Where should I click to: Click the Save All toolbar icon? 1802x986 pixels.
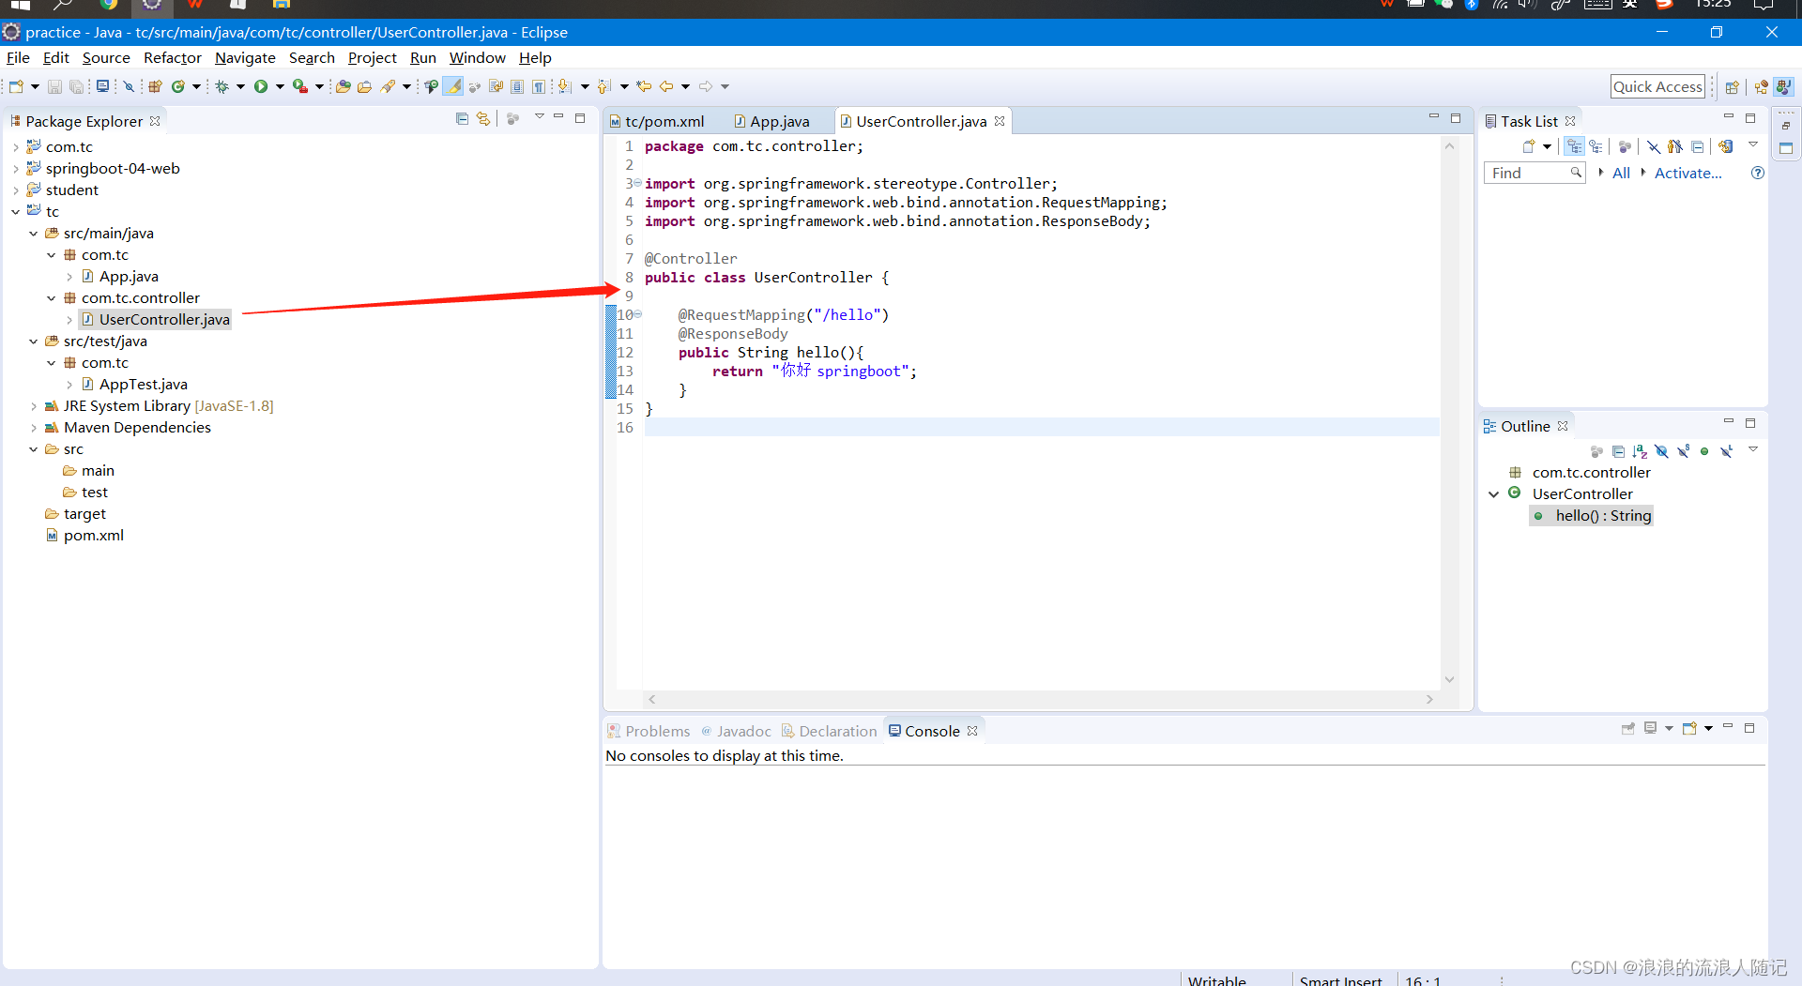tap(76, 86)
